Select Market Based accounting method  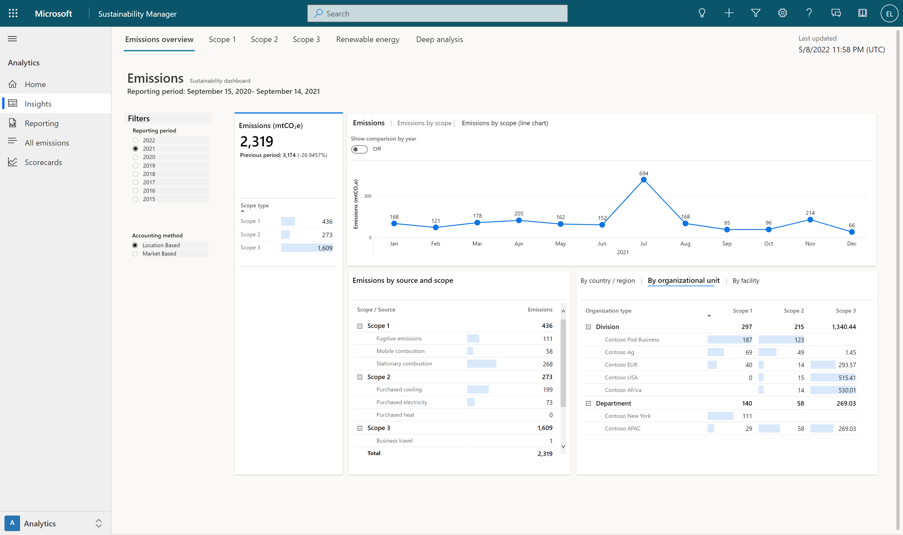tap(135, 254)
